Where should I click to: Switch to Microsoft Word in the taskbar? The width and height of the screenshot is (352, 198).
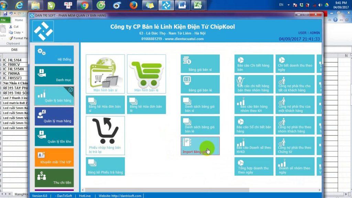182,5
